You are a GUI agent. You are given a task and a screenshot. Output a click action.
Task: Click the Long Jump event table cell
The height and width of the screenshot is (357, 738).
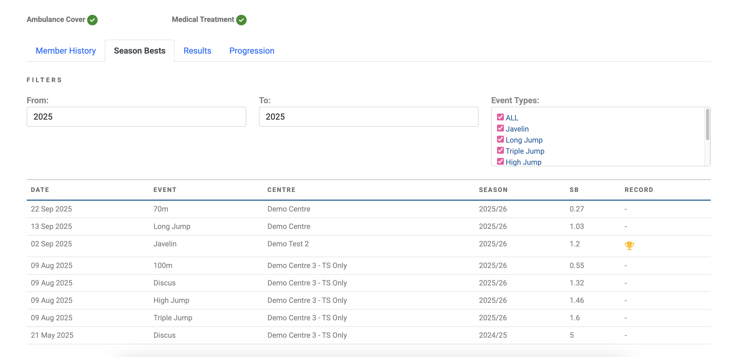[172, 226]
